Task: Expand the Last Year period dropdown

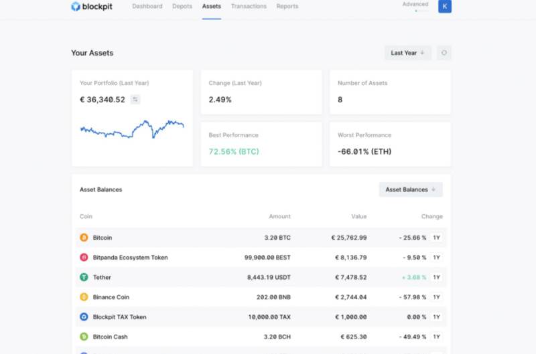Action: pyautogui.click(x=408, y=53)
